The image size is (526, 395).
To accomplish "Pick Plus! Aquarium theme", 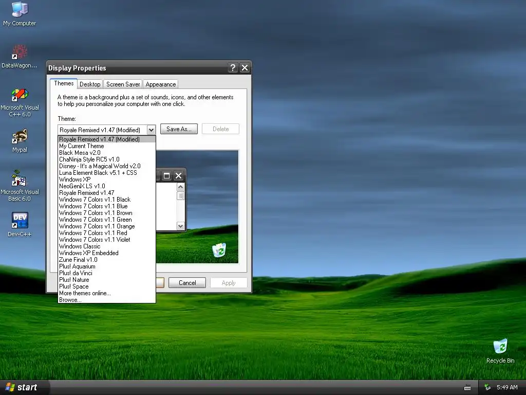I will coord(107,266).
